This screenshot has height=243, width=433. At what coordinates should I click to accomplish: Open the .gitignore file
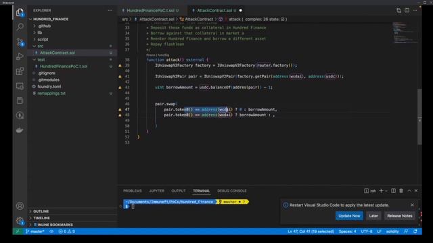47,73
